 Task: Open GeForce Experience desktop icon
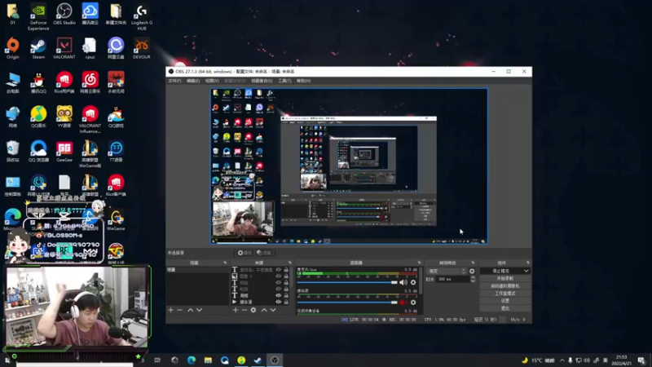(x=38, y=16)
